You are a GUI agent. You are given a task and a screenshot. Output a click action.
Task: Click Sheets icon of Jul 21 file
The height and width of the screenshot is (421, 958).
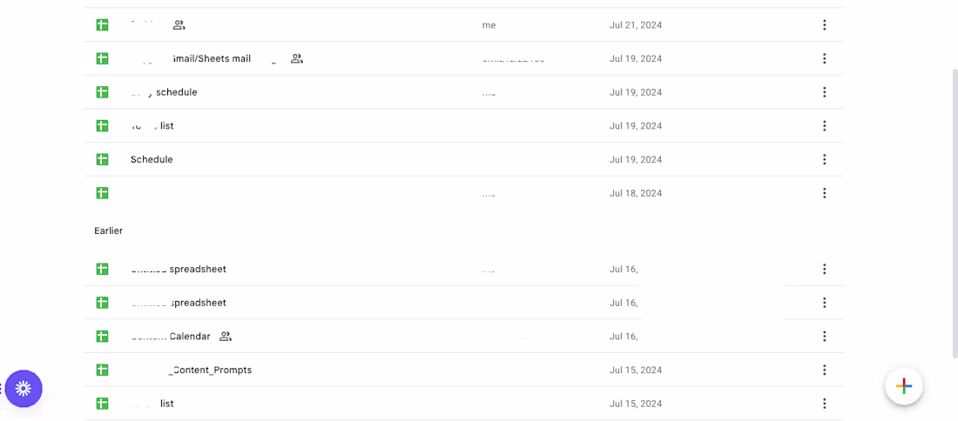tap(102, 25)
